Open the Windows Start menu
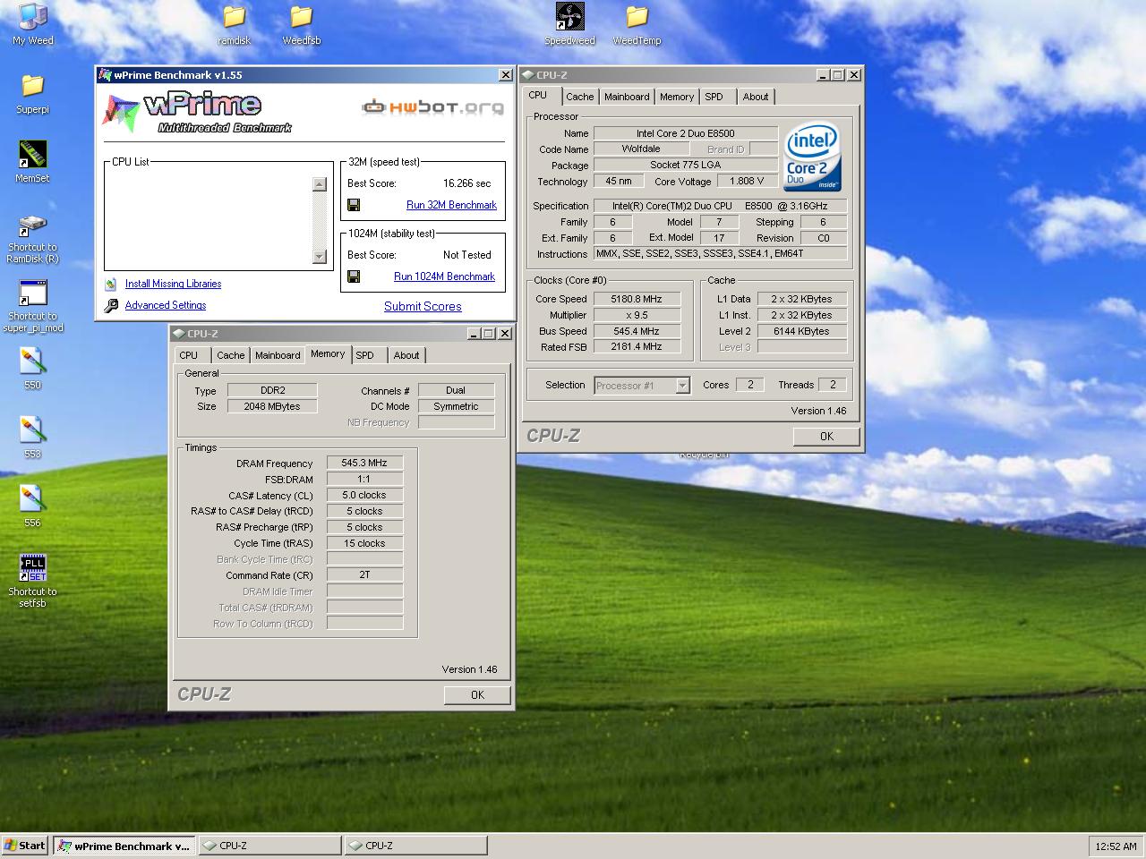The image size is (1146, 859). click(25, 846)
